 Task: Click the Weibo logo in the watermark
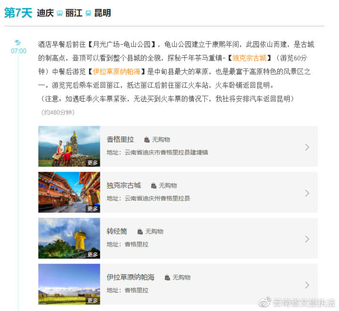click(x=265, y=302)
